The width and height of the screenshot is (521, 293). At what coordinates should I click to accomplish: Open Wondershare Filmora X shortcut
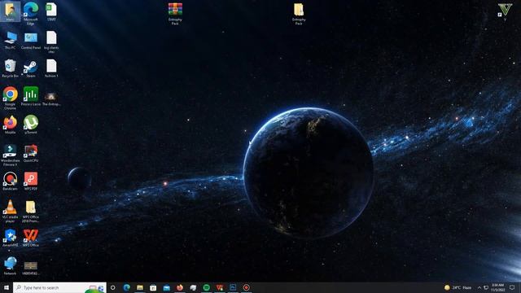tap(10, 155)
